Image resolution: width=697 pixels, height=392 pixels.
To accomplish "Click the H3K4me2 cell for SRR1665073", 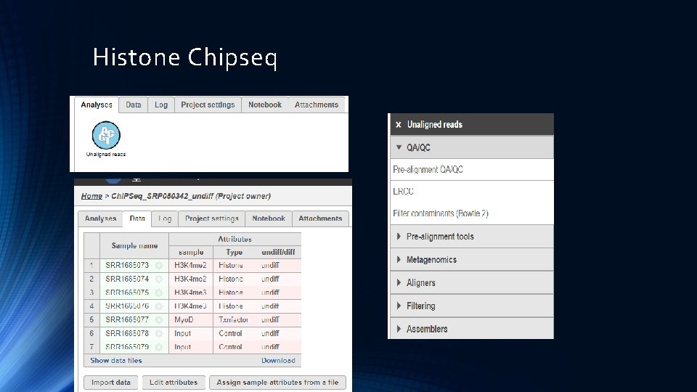I will tap(190, 266).
